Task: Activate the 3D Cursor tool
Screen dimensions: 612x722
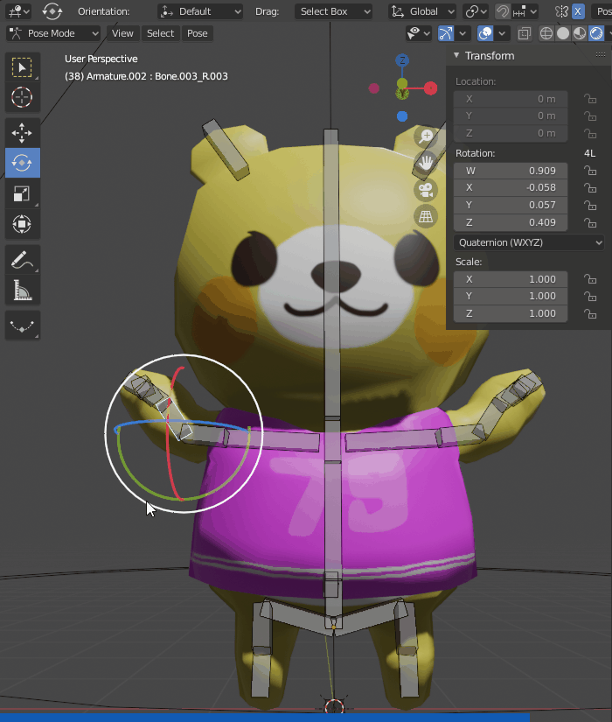Action: click(x=22, y=97)
